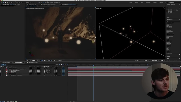This screenshot has width=181, height=102.
Task: Click new bin icon under Effects presets
Action: coord(179,54)
